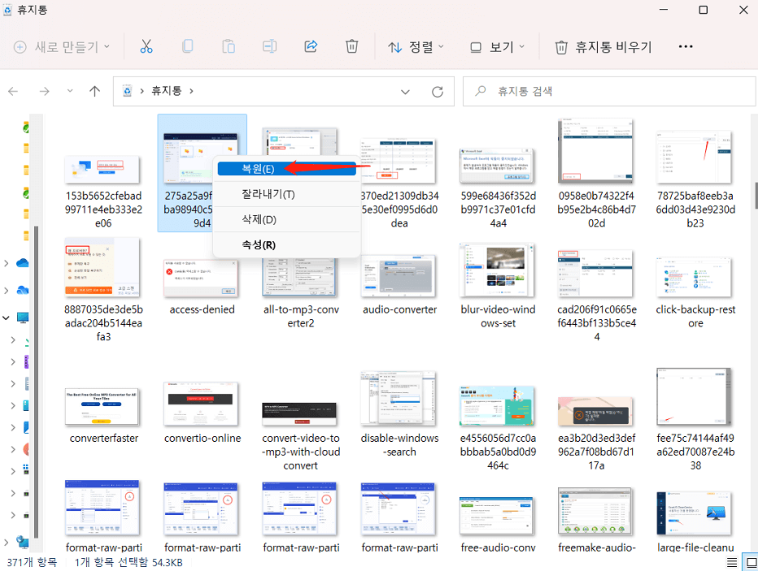Refresh the 휴지통 folder view

[x=438, y=92]
